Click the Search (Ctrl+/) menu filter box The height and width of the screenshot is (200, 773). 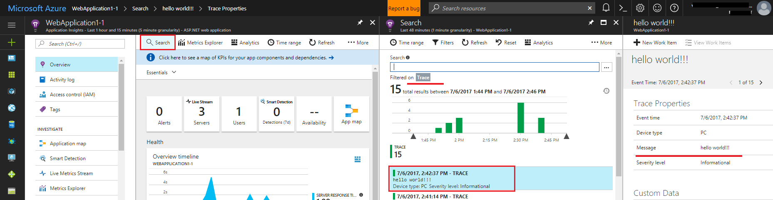coord(80,44)
